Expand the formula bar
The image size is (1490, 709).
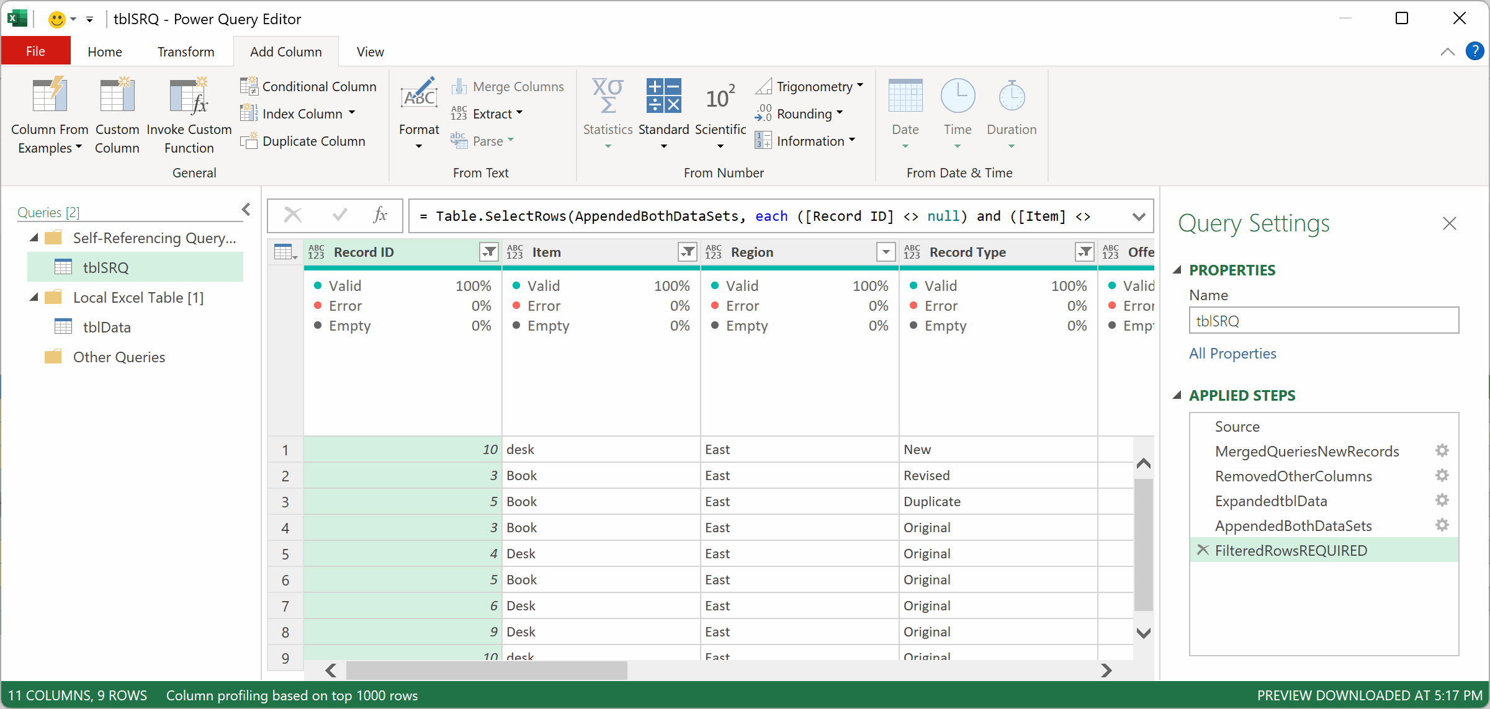click(x=1138, y=216)
